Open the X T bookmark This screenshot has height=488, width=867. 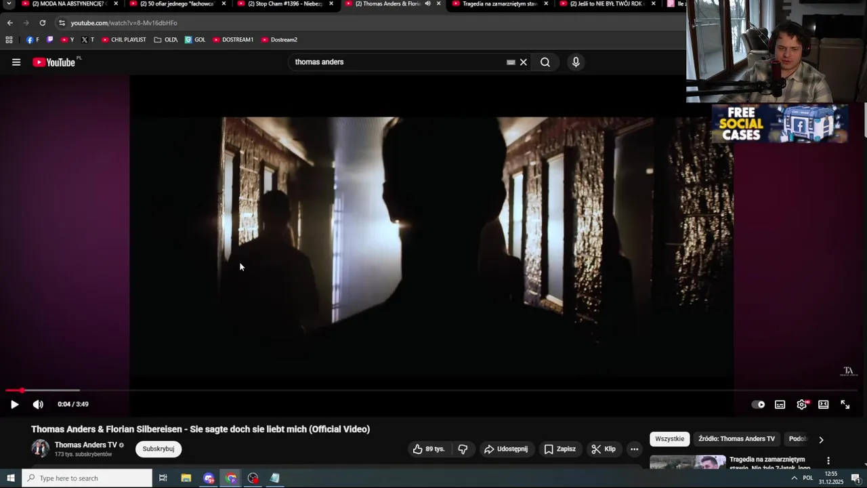(x=88, y=40)
